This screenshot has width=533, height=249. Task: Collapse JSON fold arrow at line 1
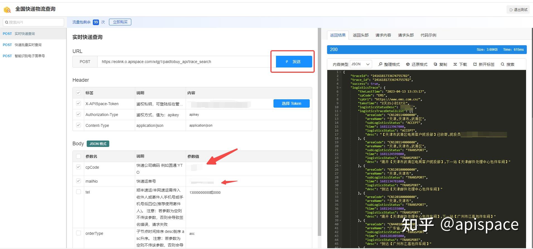click(x=340, y=72)
